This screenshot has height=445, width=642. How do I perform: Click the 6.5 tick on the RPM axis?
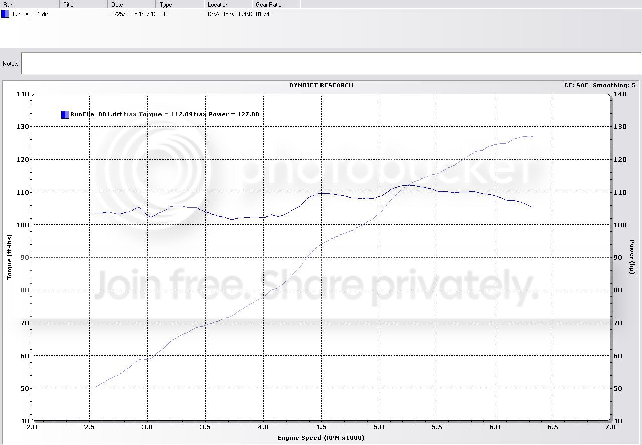[x=553, y=427]
